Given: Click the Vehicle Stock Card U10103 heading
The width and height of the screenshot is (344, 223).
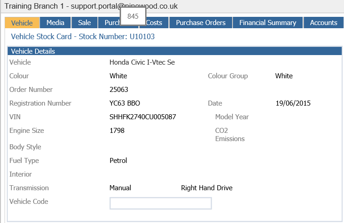Looking at the screenshot, I should pos(83,36).
